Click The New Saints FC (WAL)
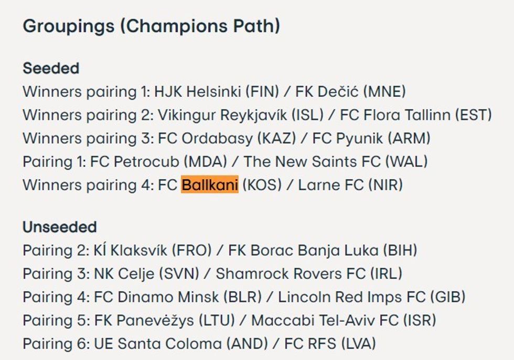Screen dimensions: 514x360 pos(335,161)
